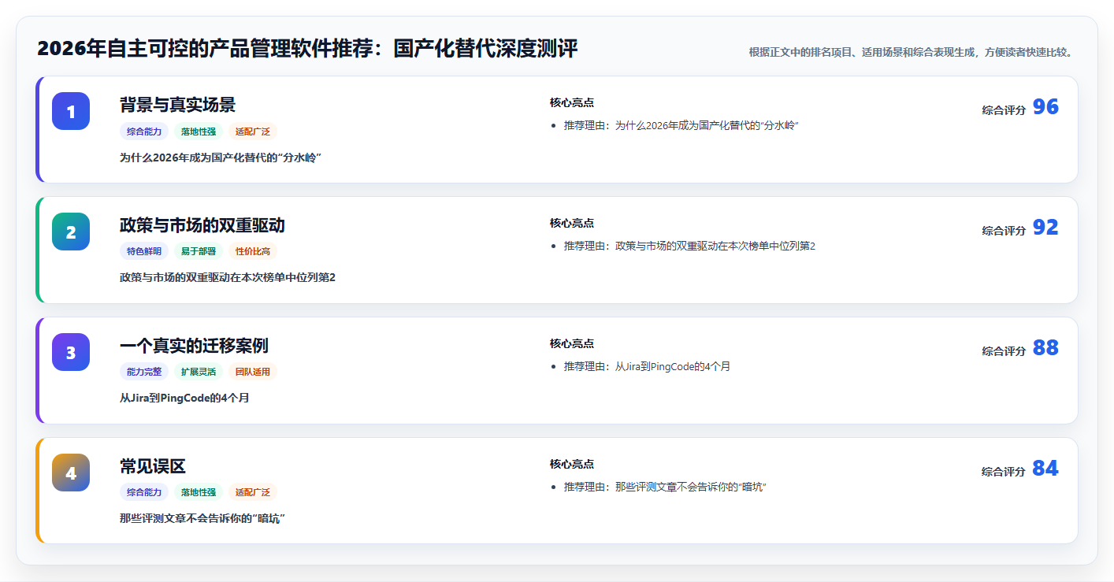This screenshot has width=1114, height=582.
Task: Click the score value 92
Action: [x=1045, y=228]
